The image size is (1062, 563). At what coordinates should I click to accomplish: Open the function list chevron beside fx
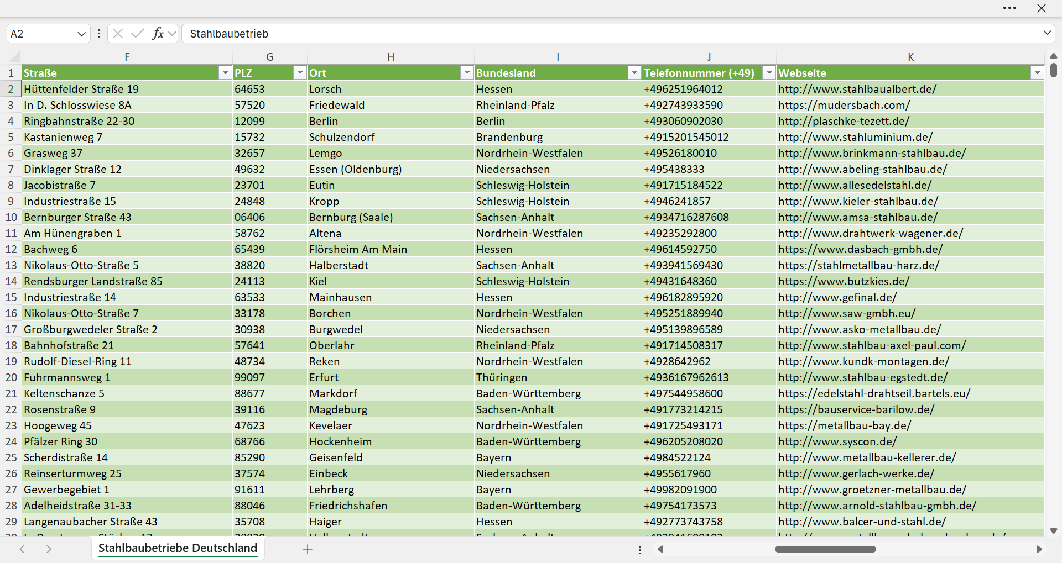click(x=172, y=34)
